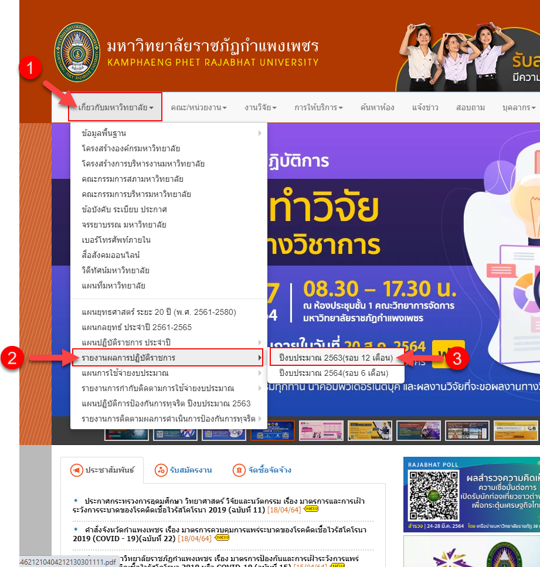Image resolution: width=540 pixels, height=567 pixels.
Task: Open the Rajabhat Poll QR code banner
Action: 471,495
